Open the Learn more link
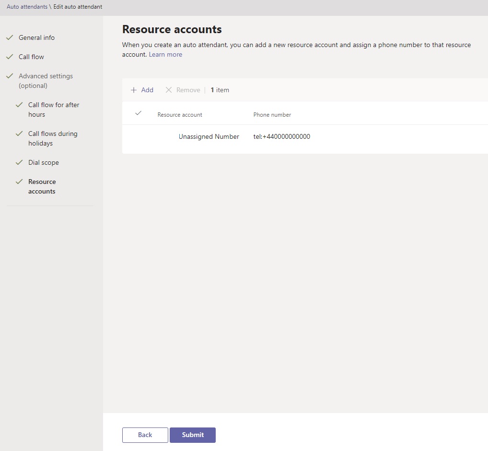 click(165, 55)
